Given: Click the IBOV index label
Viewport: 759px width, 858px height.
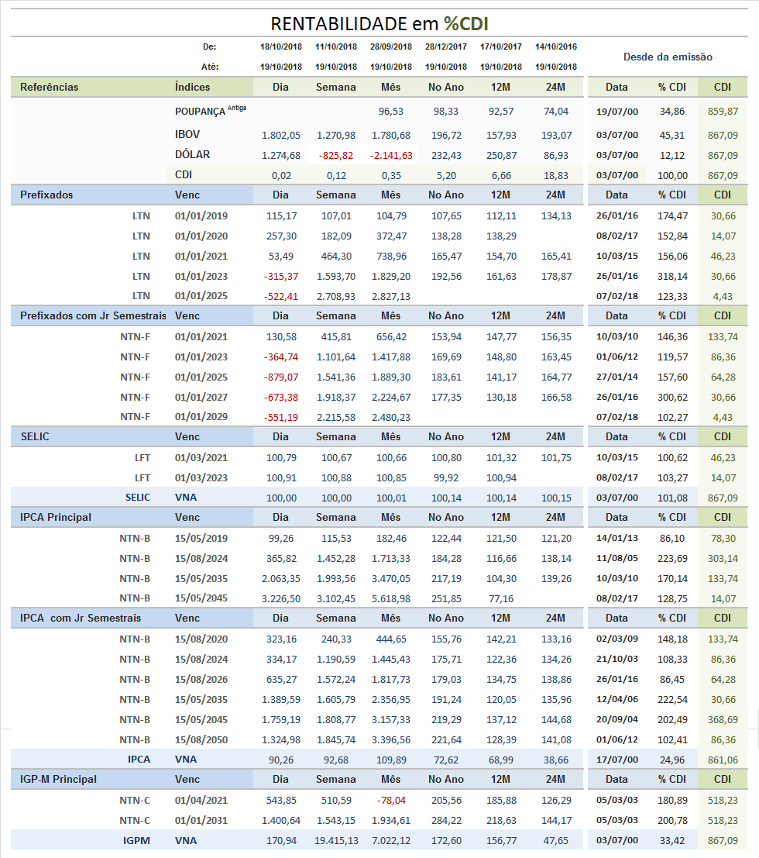Looking at the screenshot, I should click(x=187, y=135).
